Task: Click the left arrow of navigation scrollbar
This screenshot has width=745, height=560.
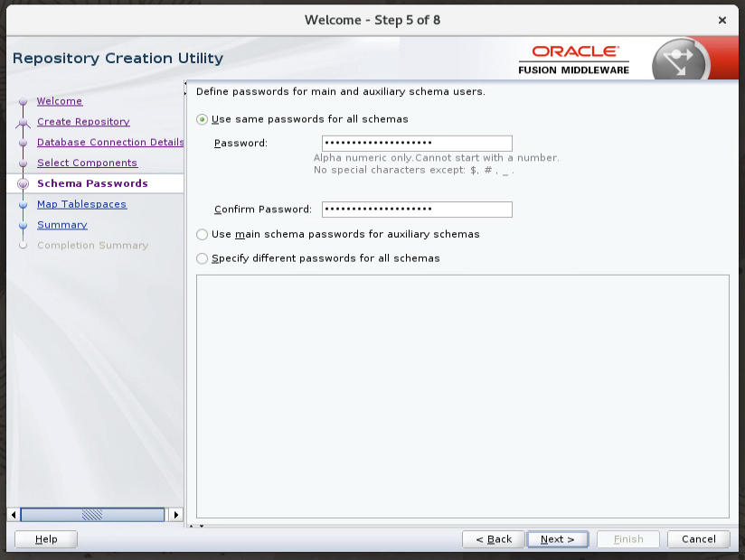Action: (14, 515)
